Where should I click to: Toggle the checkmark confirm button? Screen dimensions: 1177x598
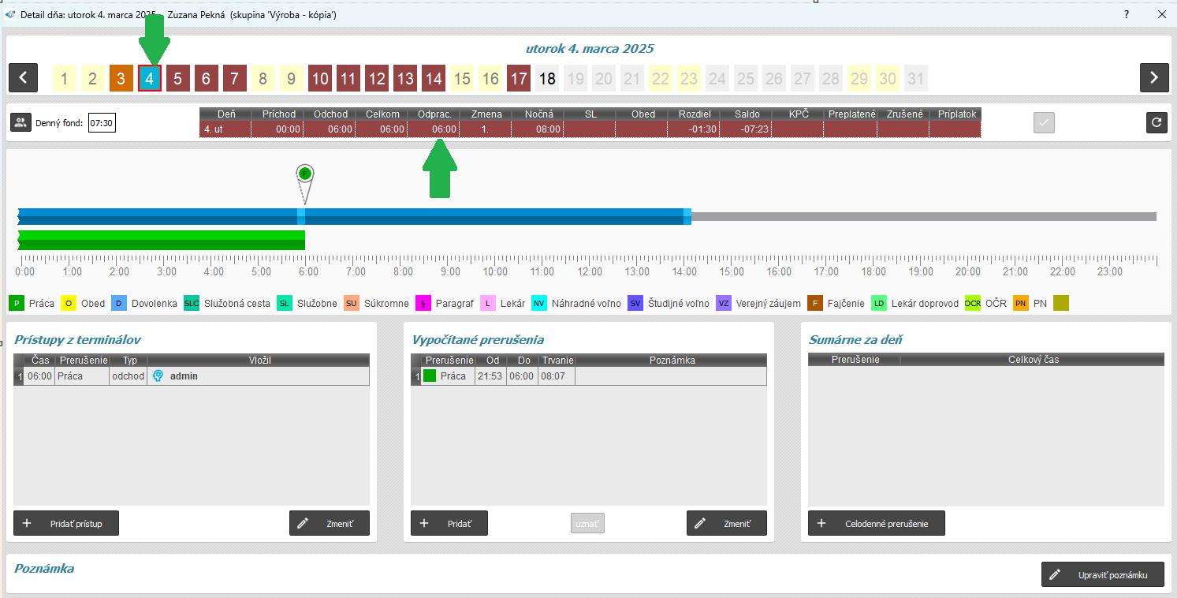(x=1044, y=122)
